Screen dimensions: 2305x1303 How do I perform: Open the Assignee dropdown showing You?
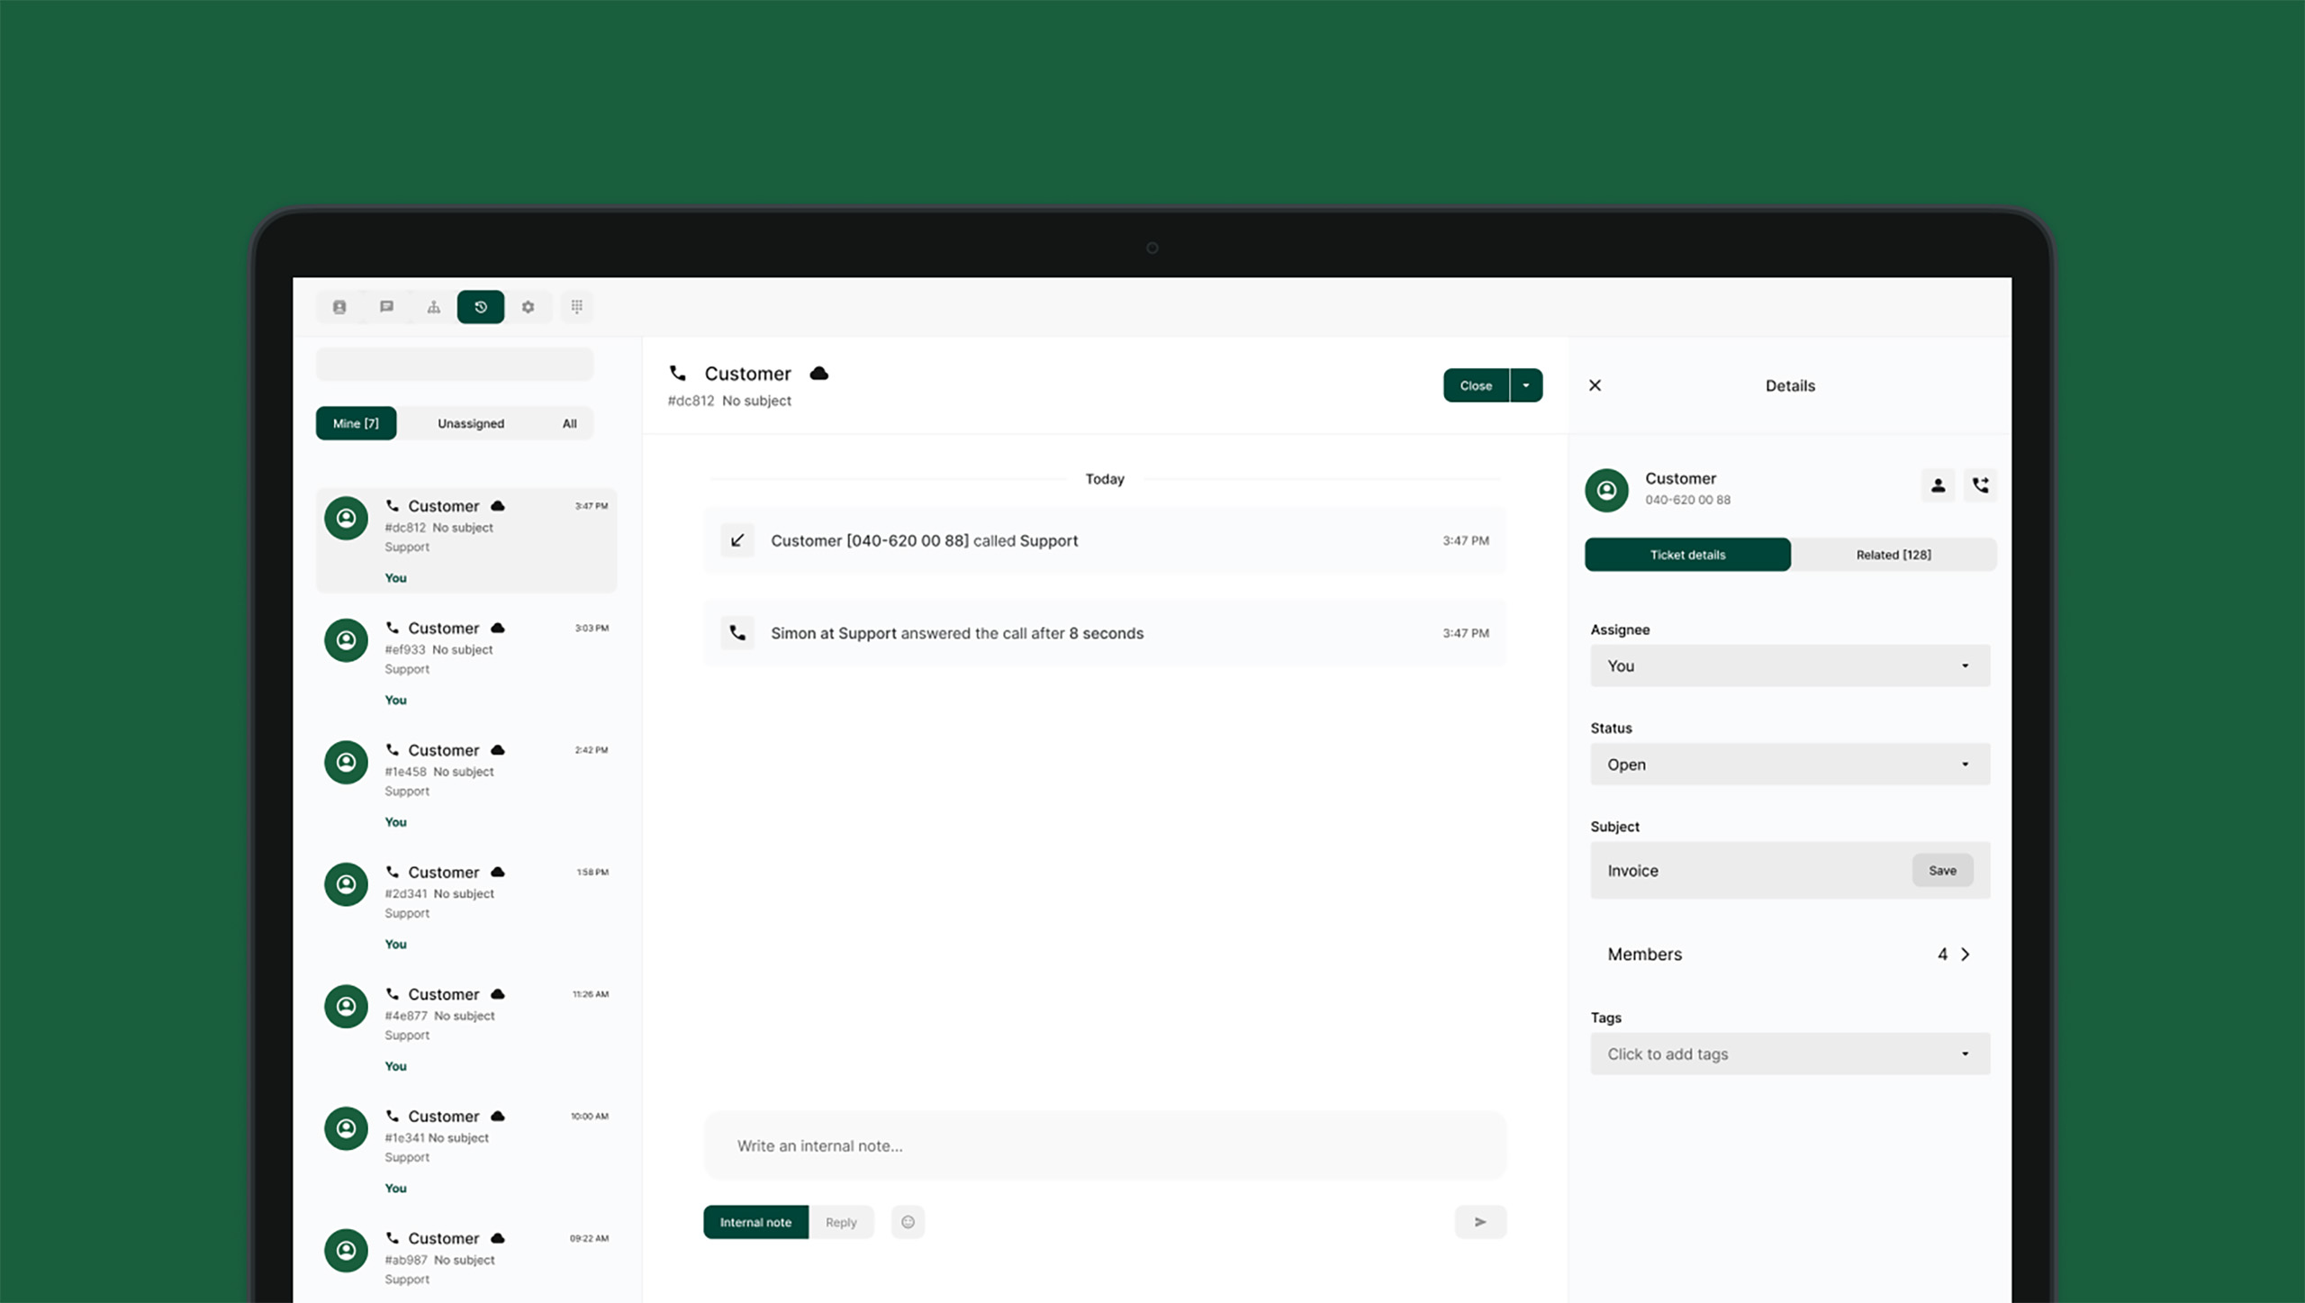[x=1789, y=666]
